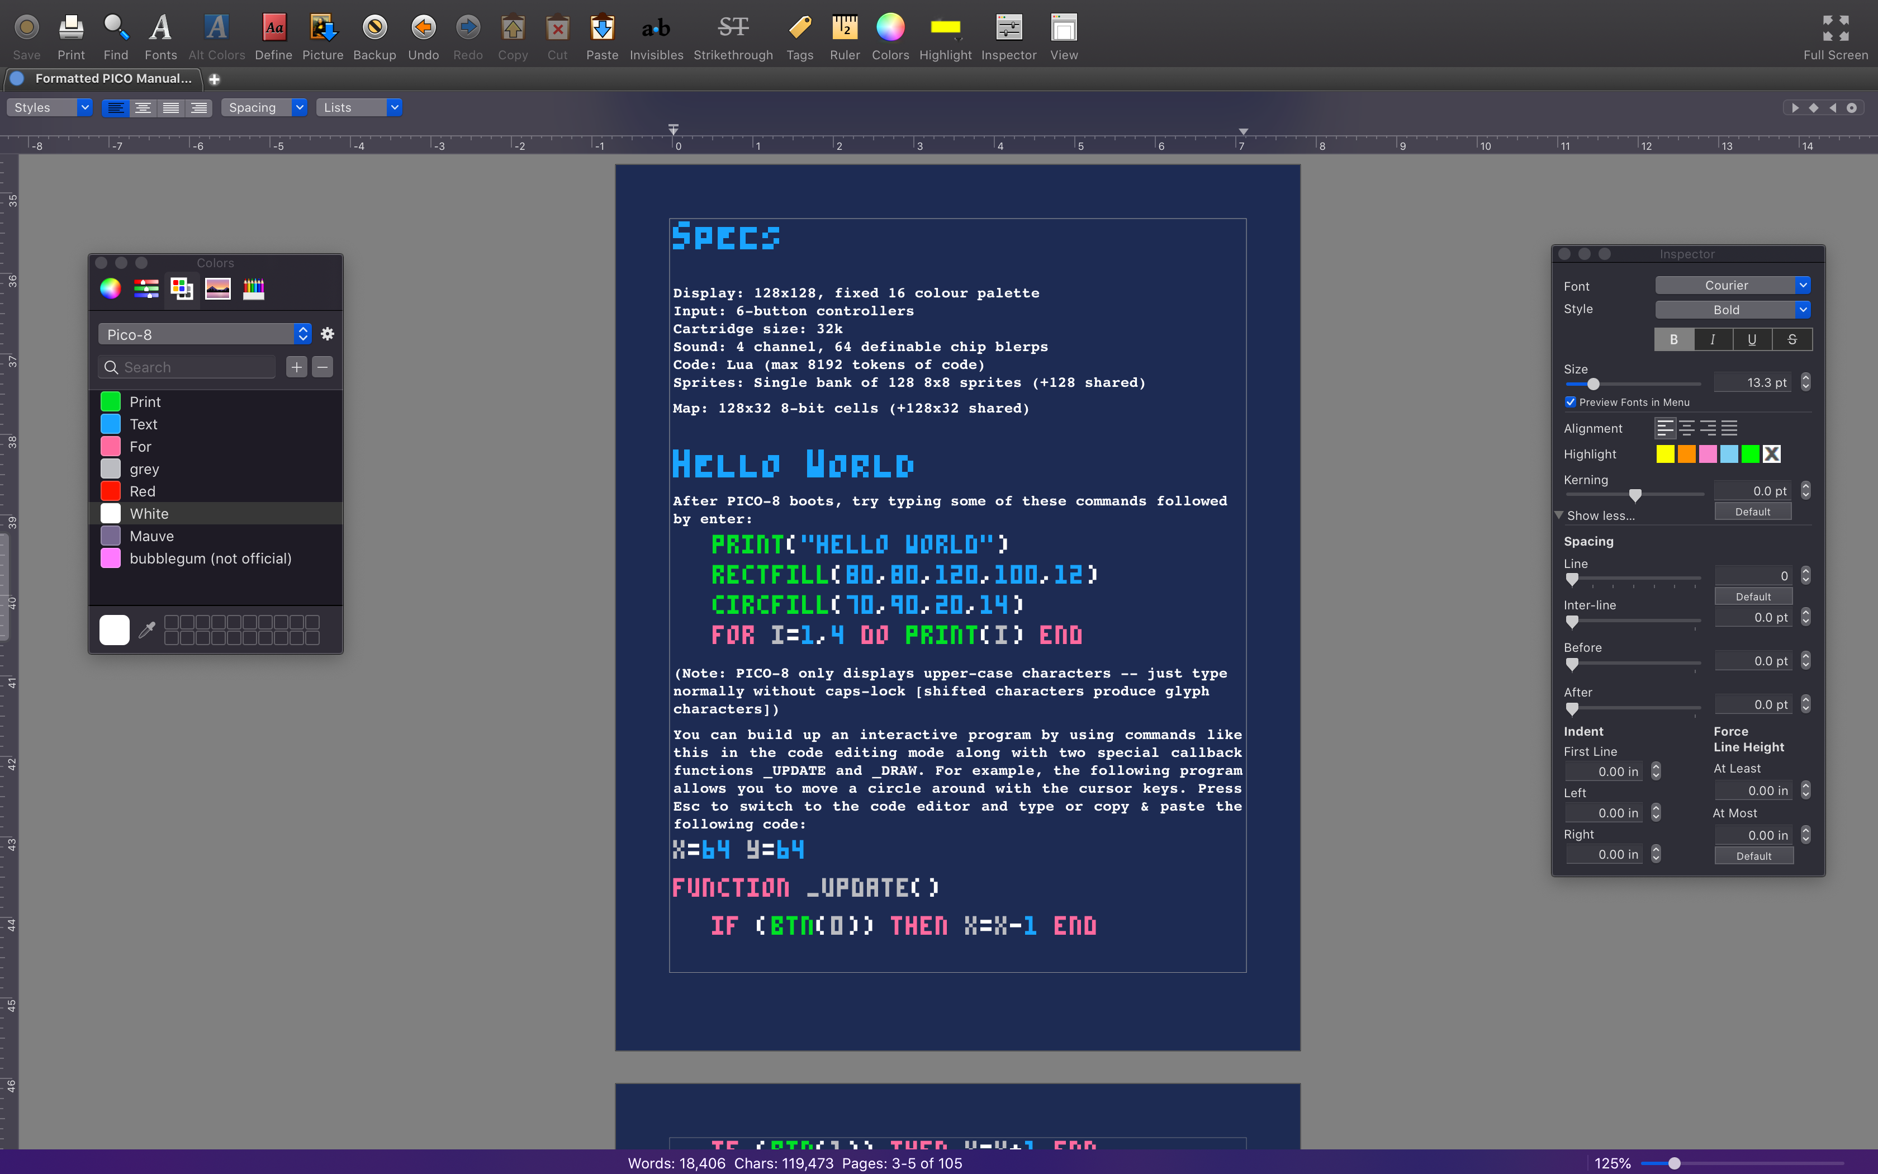Open the Lists dropdown
The width and height of the screenshot is (1878, 1174).
coord(358,108)
